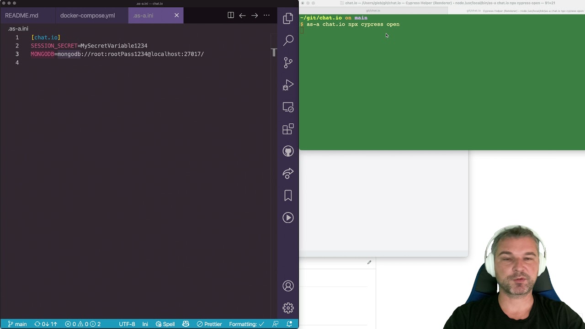Click the MySecretVariable1234 value
The image size is (585, 329).
pos(114,46)
